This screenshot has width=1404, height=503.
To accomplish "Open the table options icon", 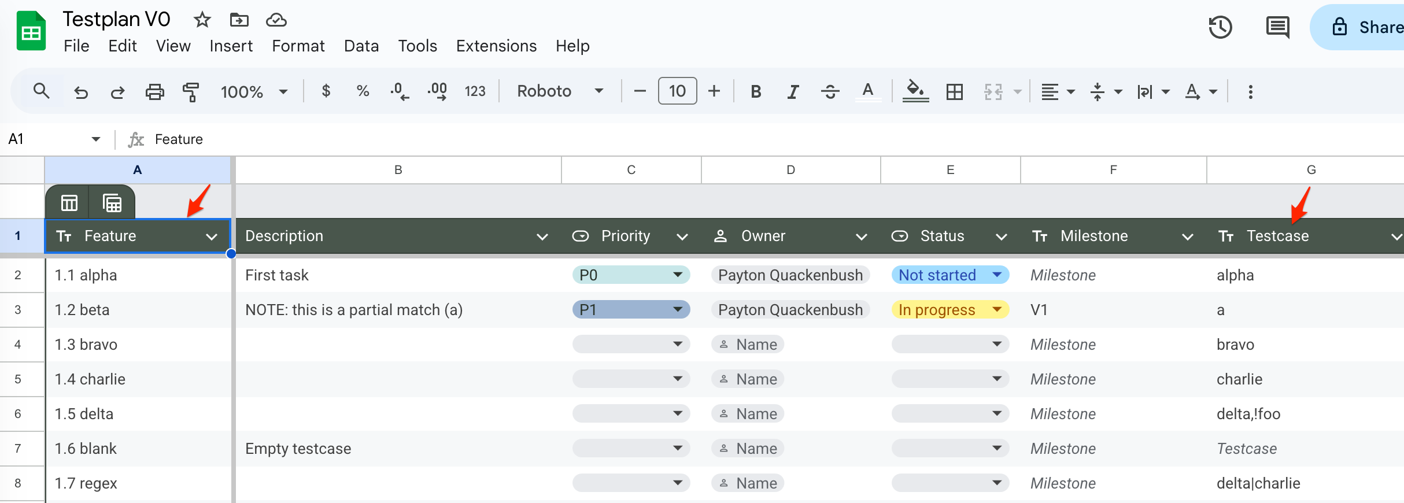I will (x=69, y=203).
